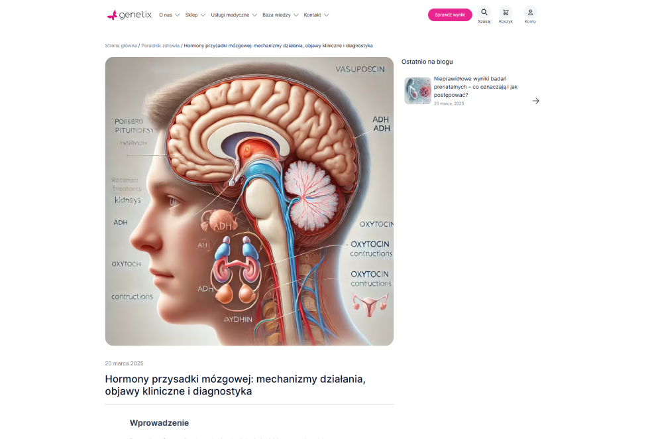Click the Wprowadzenie section heading

[159, 423]
